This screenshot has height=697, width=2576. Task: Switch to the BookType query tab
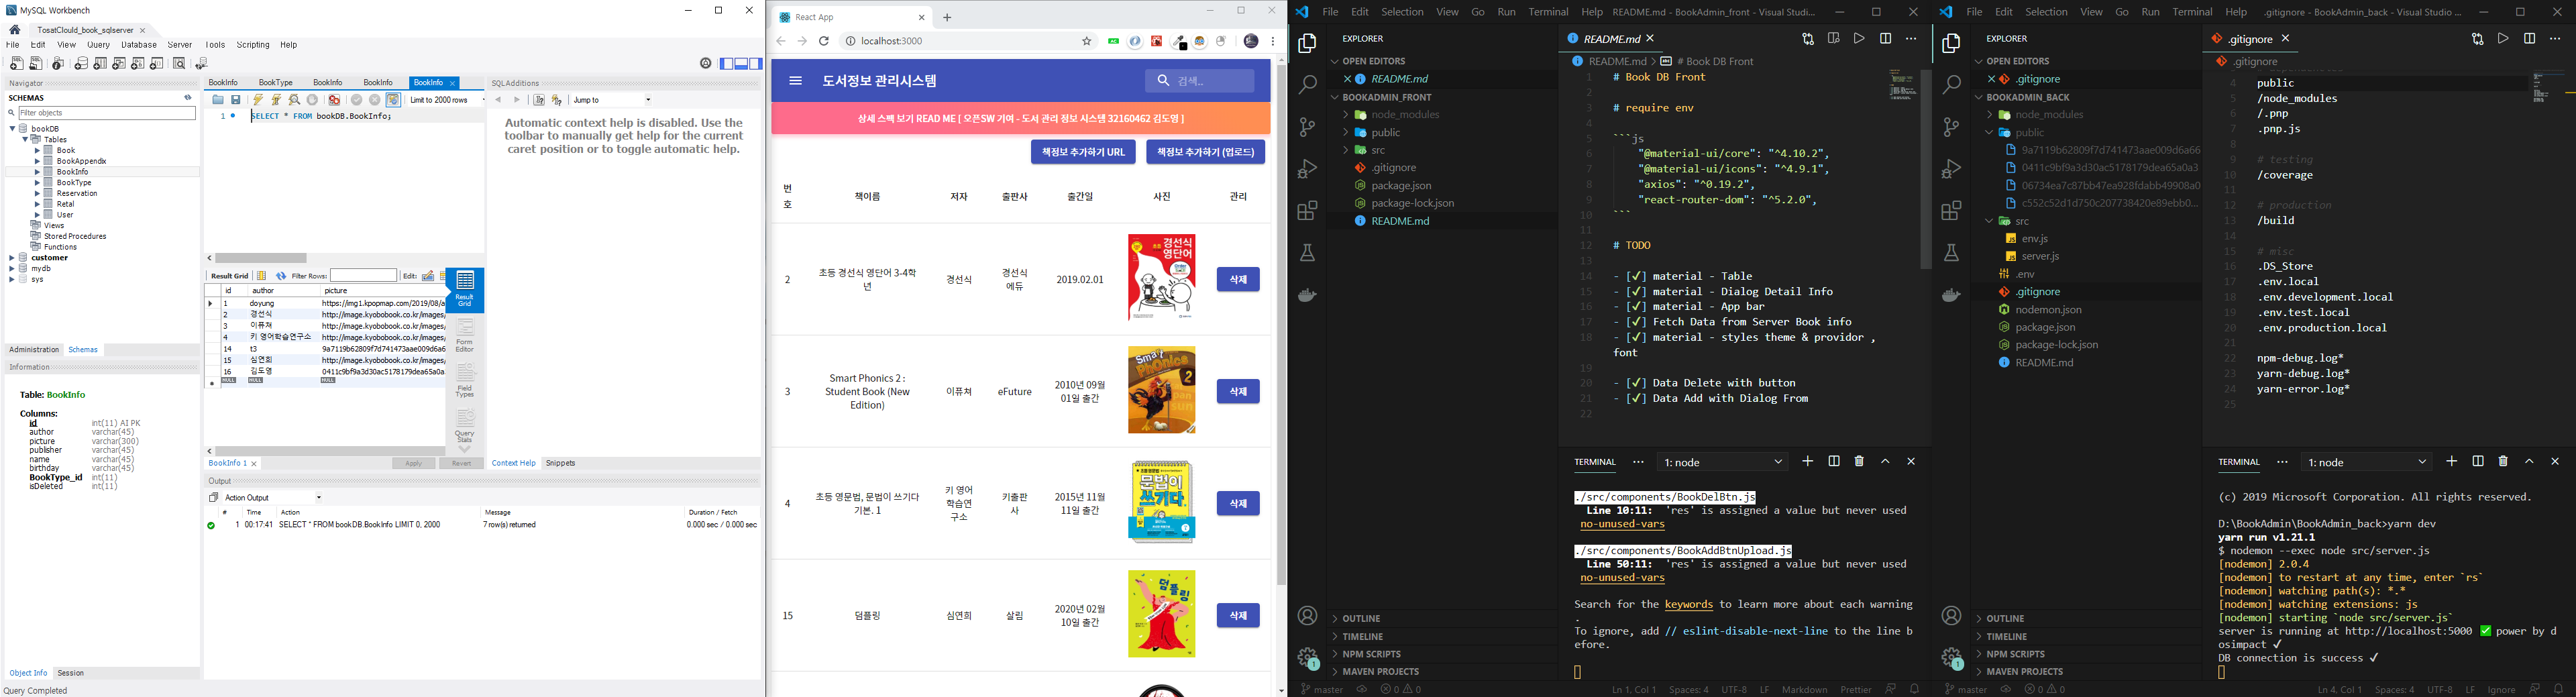pos(276,83)
